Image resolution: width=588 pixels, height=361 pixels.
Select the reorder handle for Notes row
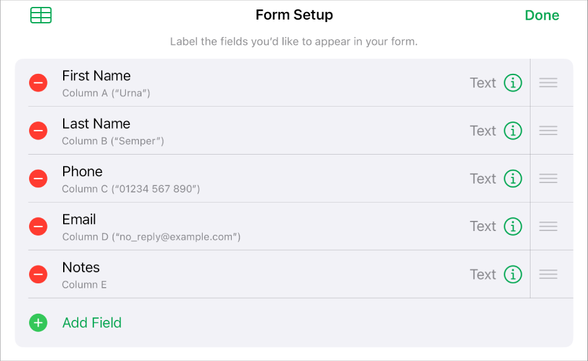(548, 274)
